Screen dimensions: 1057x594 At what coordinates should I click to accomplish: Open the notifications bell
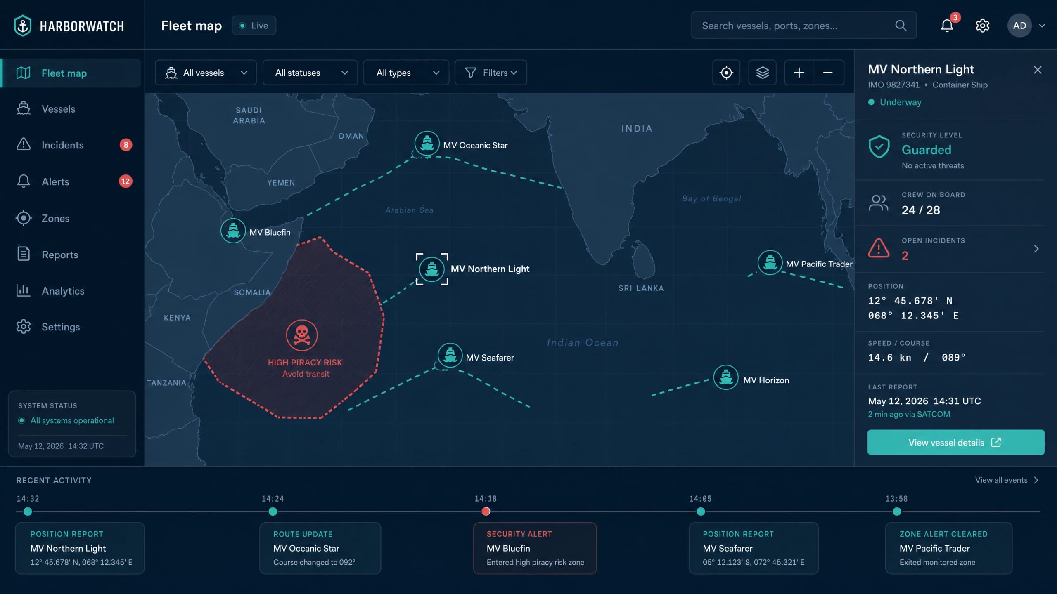[x=947, y=26]
